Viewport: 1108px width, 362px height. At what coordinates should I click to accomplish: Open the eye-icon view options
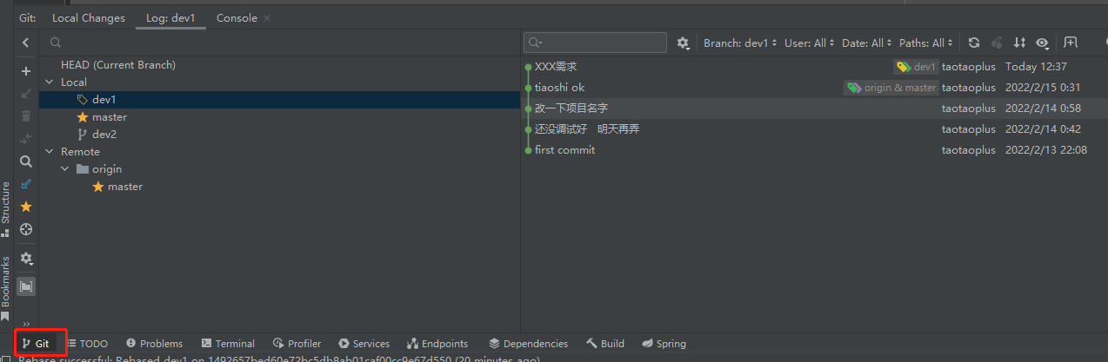(x=1042, y=43)
